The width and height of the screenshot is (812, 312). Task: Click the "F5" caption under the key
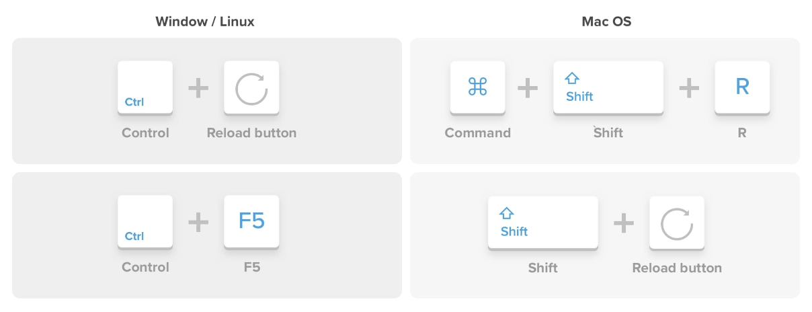252,268
